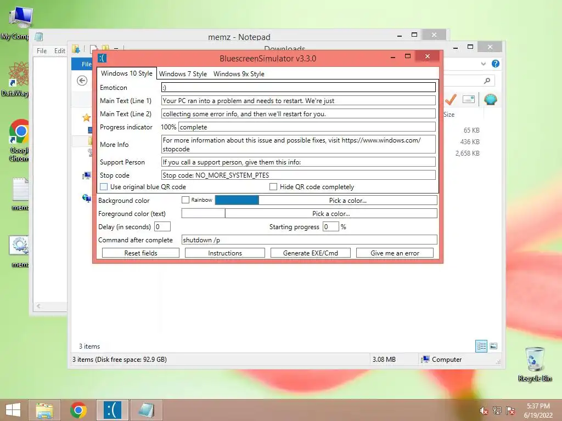562x421 pixels.
Task: Open the Action Center flag icon
Action: [x=510, y=411]
